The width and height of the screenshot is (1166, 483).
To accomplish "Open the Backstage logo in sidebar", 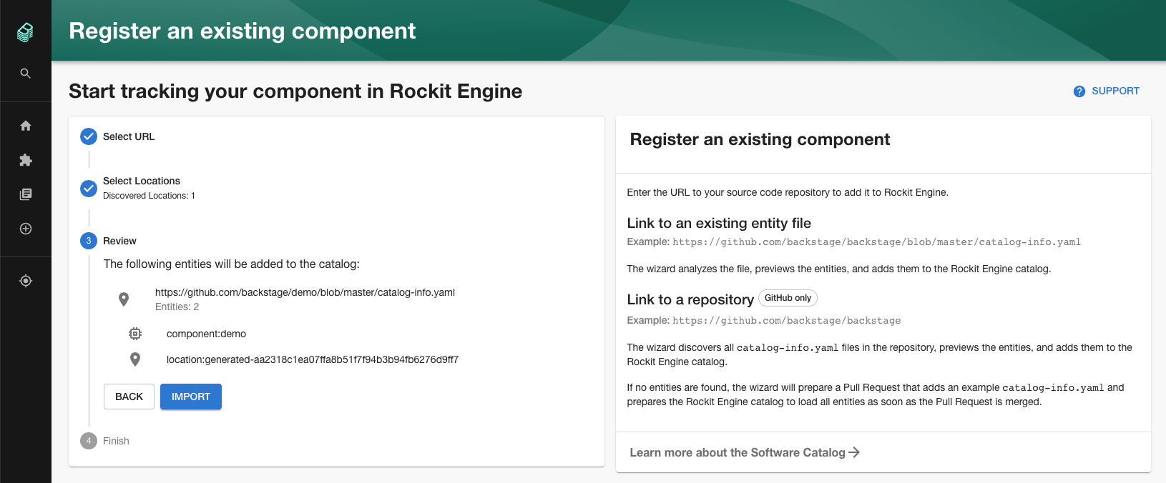I will (26, 31).
